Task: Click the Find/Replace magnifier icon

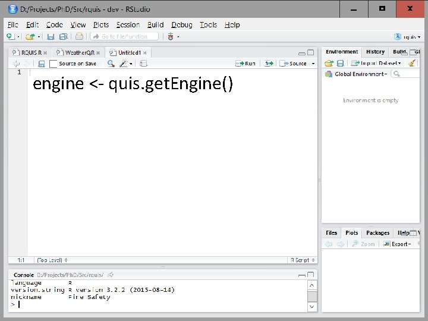Action: click(111, 64)
